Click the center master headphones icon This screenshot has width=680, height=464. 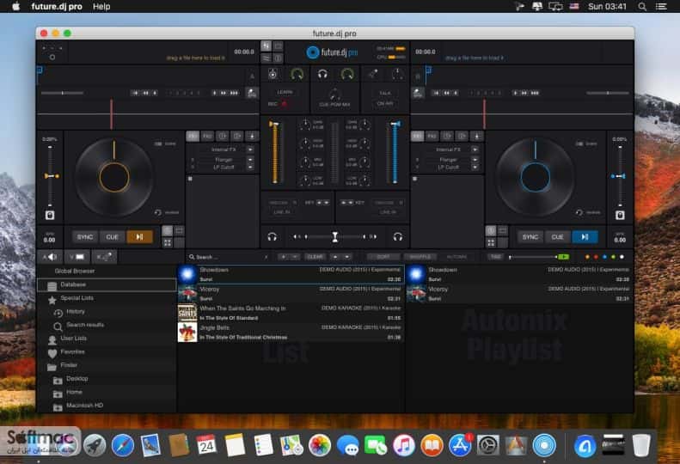(322, 74)
